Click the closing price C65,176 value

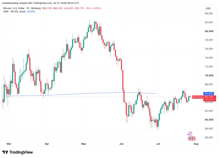tap(79, 8)
